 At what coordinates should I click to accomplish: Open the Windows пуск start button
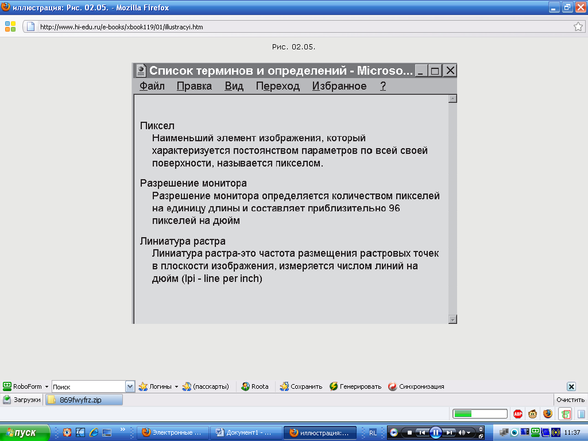pos(25,432)
